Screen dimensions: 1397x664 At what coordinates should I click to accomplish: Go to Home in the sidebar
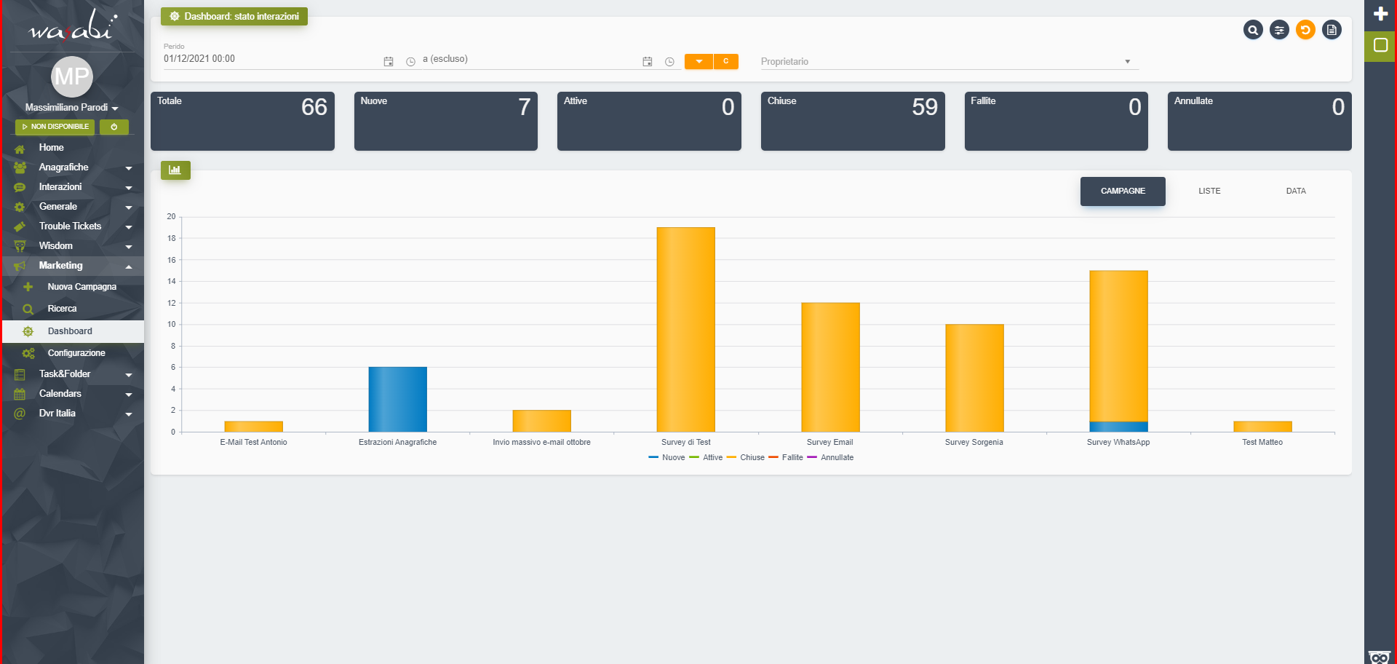point(51,148)
